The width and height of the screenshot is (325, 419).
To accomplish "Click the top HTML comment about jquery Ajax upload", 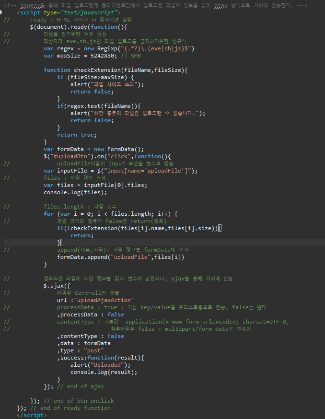I will pyautogui.click(x=155, y=5).
